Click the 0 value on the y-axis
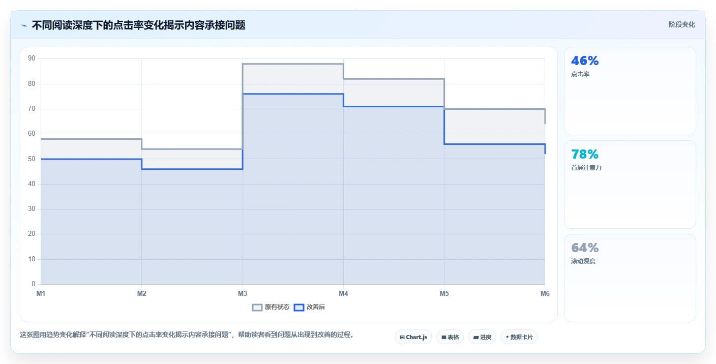The width and height of the screenshot is (716, 364). click(34, 284)
